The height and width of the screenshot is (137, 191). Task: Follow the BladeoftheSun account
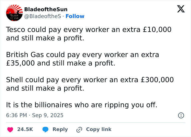[x=75, y=16]
